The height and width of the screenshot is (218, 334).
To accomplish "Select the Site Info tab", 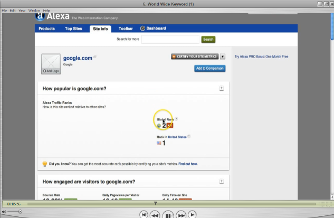I will pyautogui.click(x=100, y=29).
